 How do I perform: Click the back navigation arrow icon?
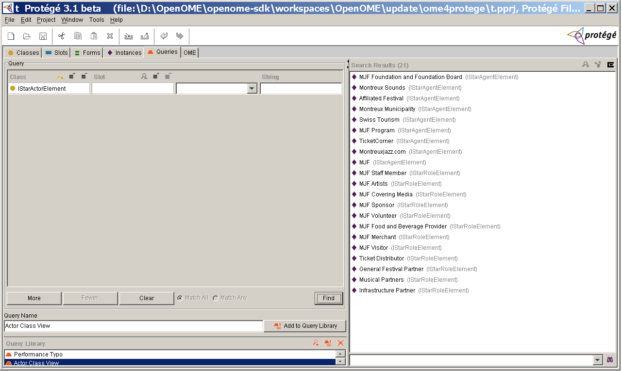(164, 36)
